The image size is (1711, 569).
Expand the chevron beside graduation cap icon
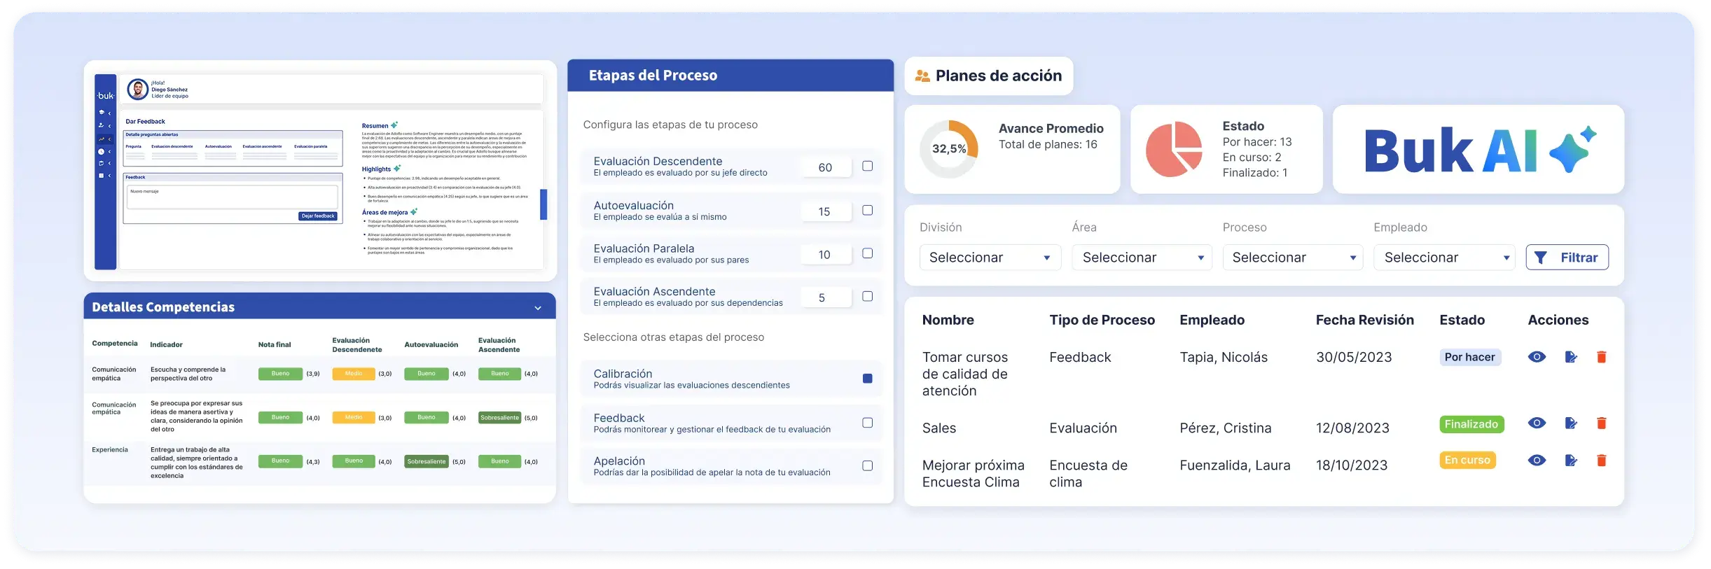109,113
